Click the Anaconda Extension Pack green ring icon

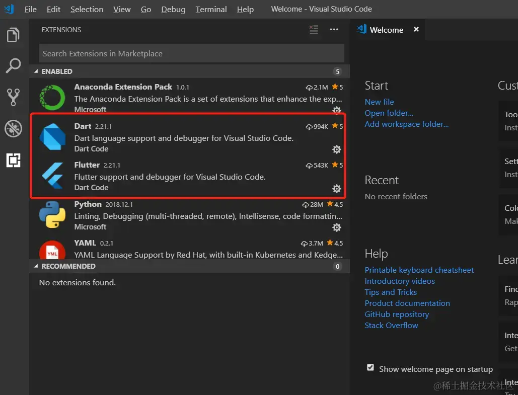(52, 98)
